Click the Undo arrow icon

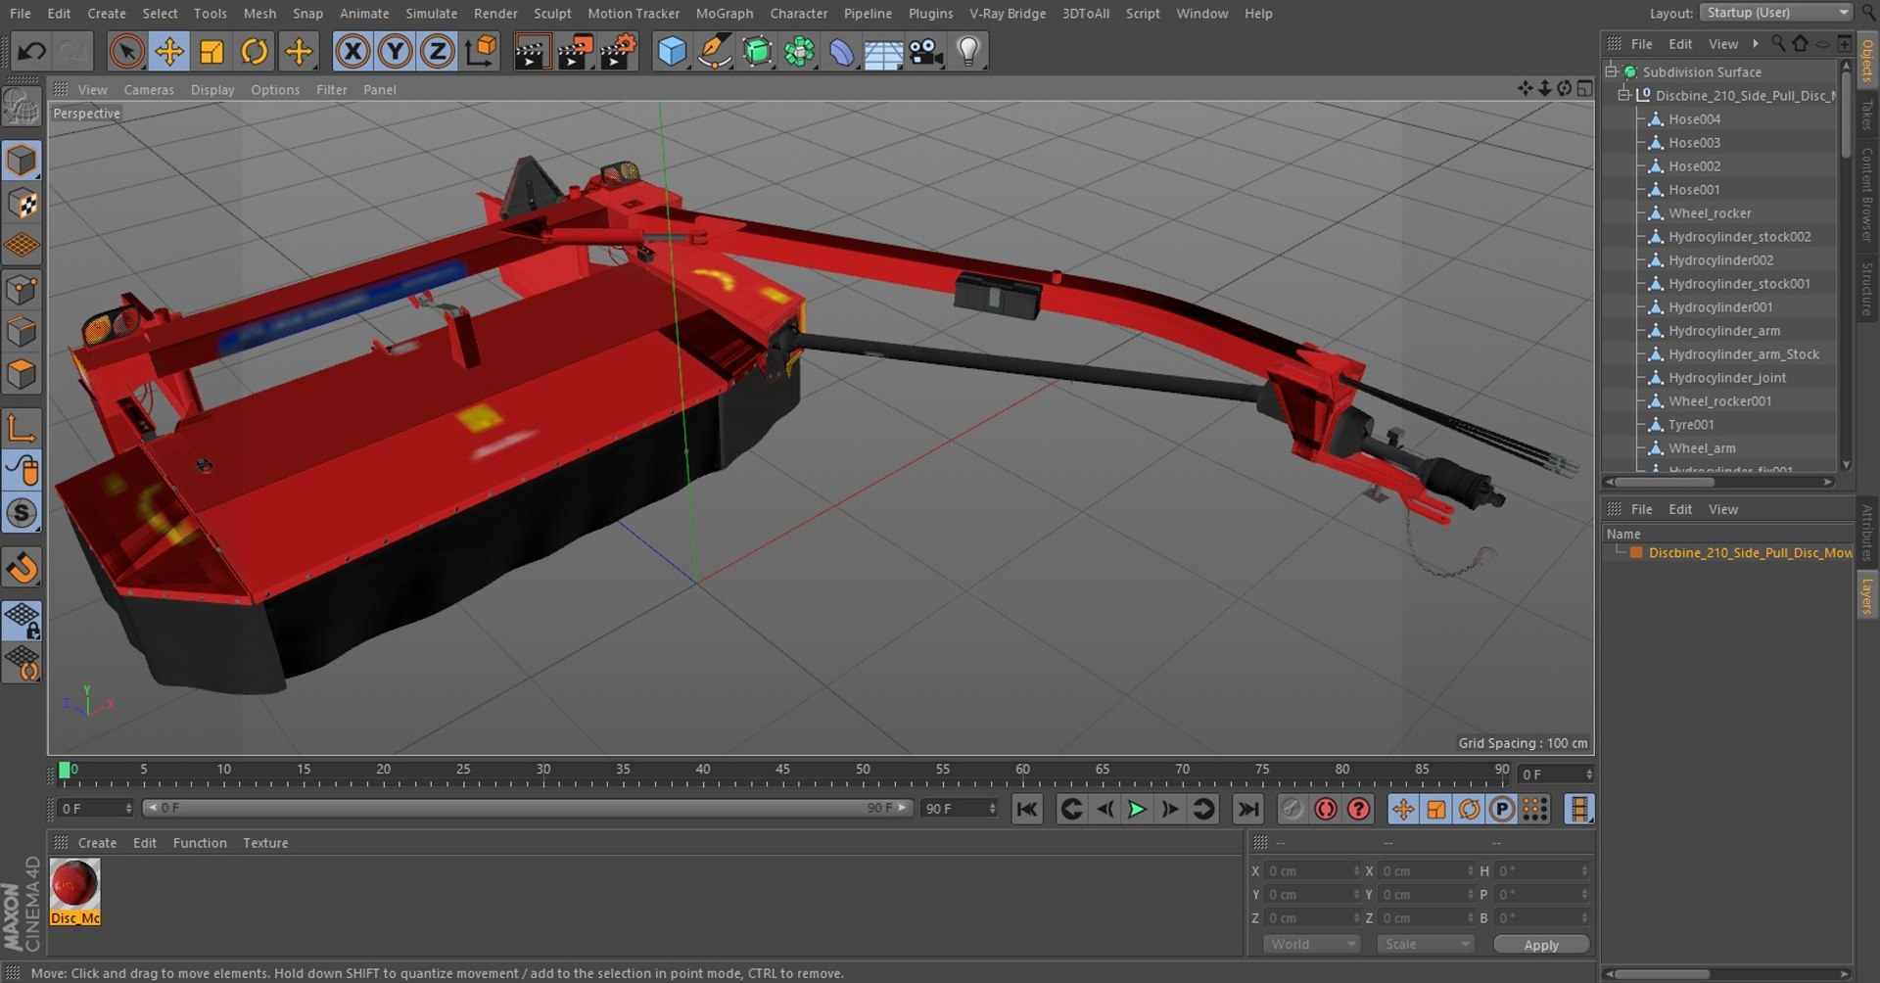click(x=31, y=51)
